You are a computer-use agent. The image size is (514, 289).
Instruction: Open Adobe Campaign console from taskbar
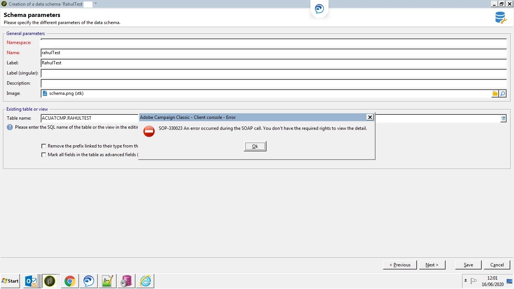point(89,281)
